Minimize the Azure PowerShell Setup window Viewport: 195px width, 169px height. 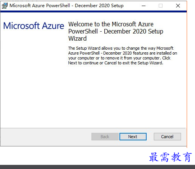144,6
